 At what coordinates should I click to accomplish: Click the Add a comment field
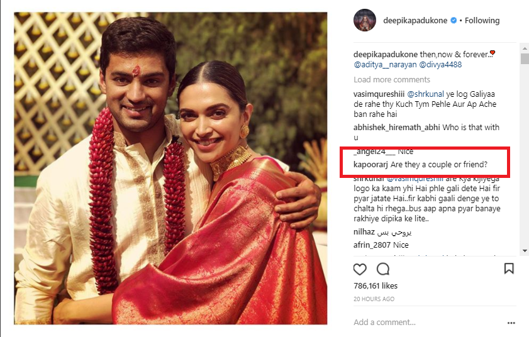(x=415, y=323)
